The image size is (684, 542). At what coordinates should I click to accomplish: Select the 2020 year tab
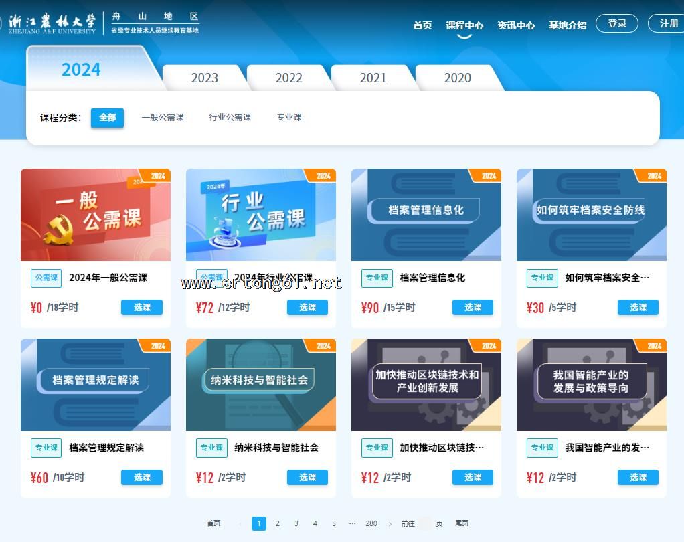(x=457, y=78)
